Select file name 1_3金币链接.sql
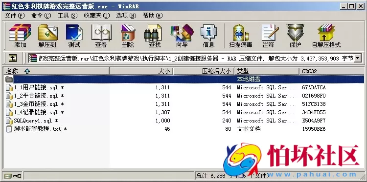The height and width of the screenshot is (182, 367). point(39,104)
